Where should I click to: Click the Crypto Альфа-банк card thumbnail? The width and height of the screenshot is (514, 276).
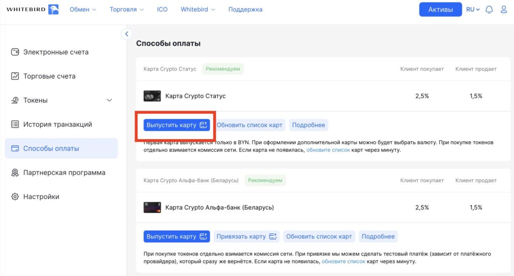(152, 208)
